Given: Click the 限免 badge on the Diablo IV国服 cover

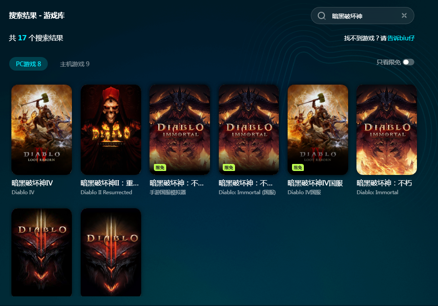Looking at the screenshot, I should tap(298, 167).
